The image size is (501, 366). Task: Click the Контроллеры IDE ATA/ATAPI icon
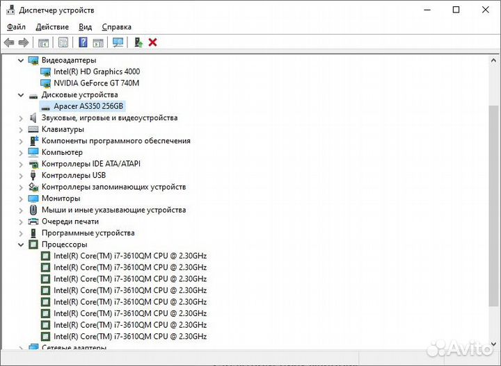33,164
